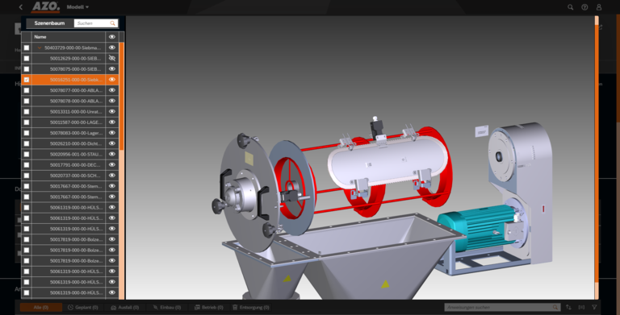Check the box for 50078077-000-00-ABLA
The width and height of the screenshot is (620, 315).
coord(27,90)
